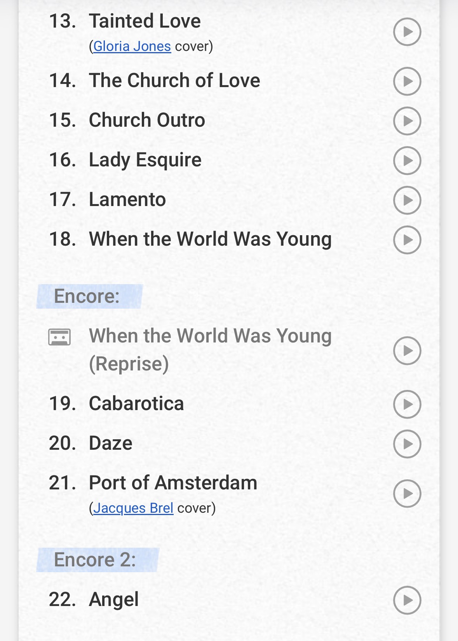Viewport: 458px width, 641px height.
Task: Play the taped Reprise track
Action: coord(407,351)
